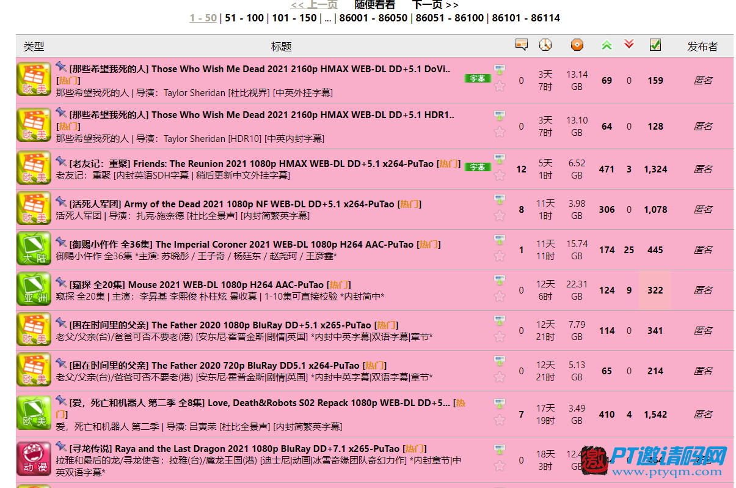Go to page 101 - 150
This screenshot has height=488, width=736.
(x=294, y=18)
